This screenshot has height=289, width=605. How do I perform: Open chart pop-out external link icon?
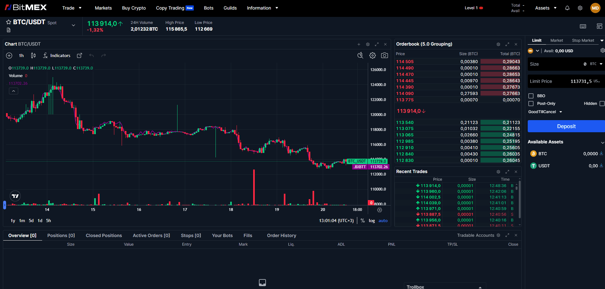tap(79, 55)
